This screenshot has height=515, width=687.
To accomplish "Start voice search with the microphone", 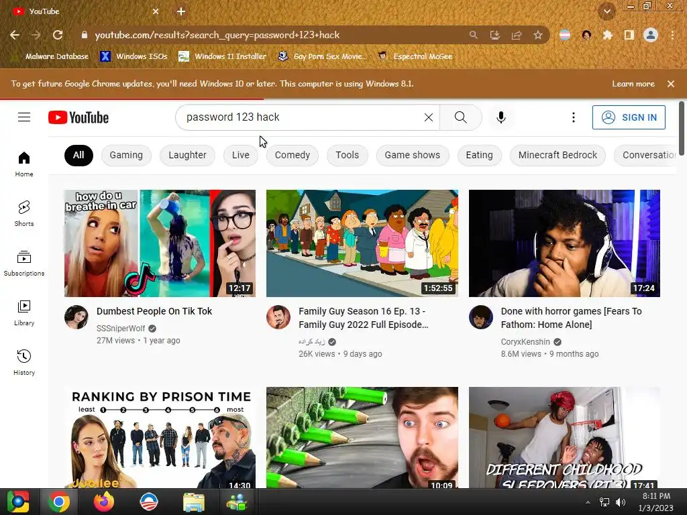I will click(x=500, y=117).
